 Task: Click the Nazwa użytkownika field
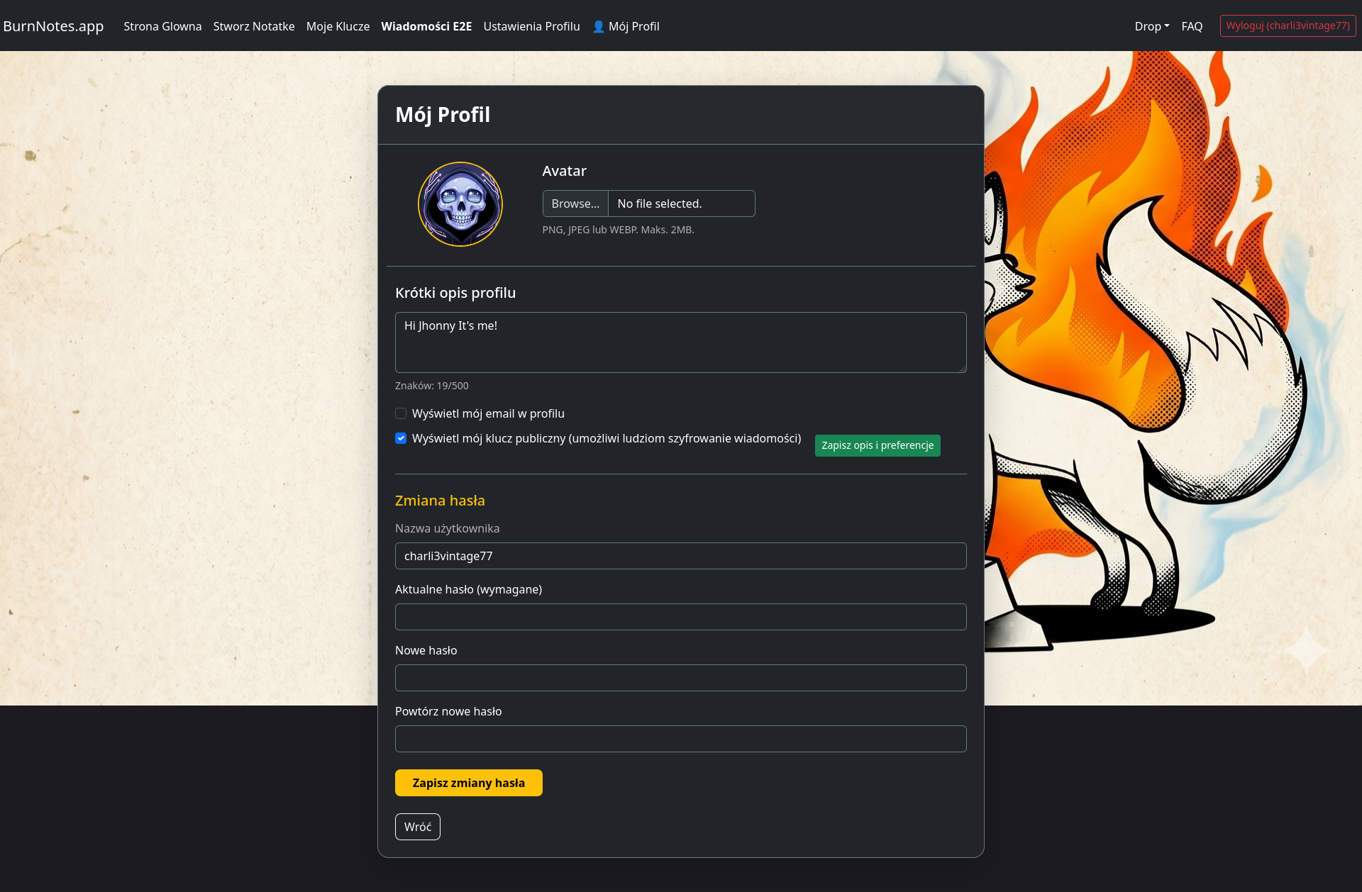pyautogui.click(x=681, y=556)
